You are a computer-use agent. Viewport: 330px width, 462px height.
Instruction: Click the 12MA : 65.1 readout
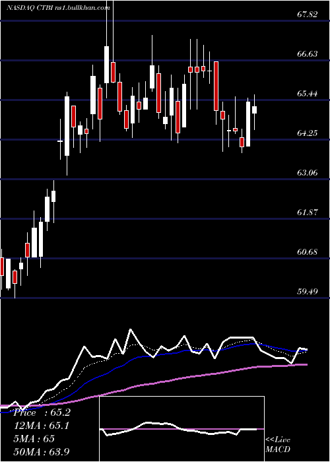(41, 426)
